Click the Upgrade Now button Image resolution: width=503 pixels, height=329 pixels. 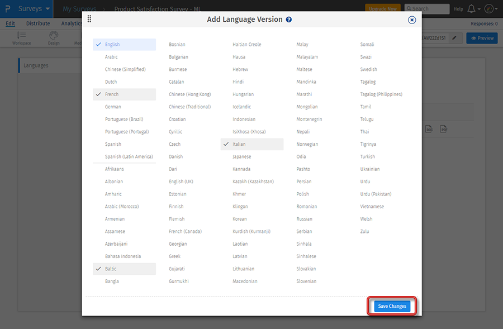click(x=385, y=8)
